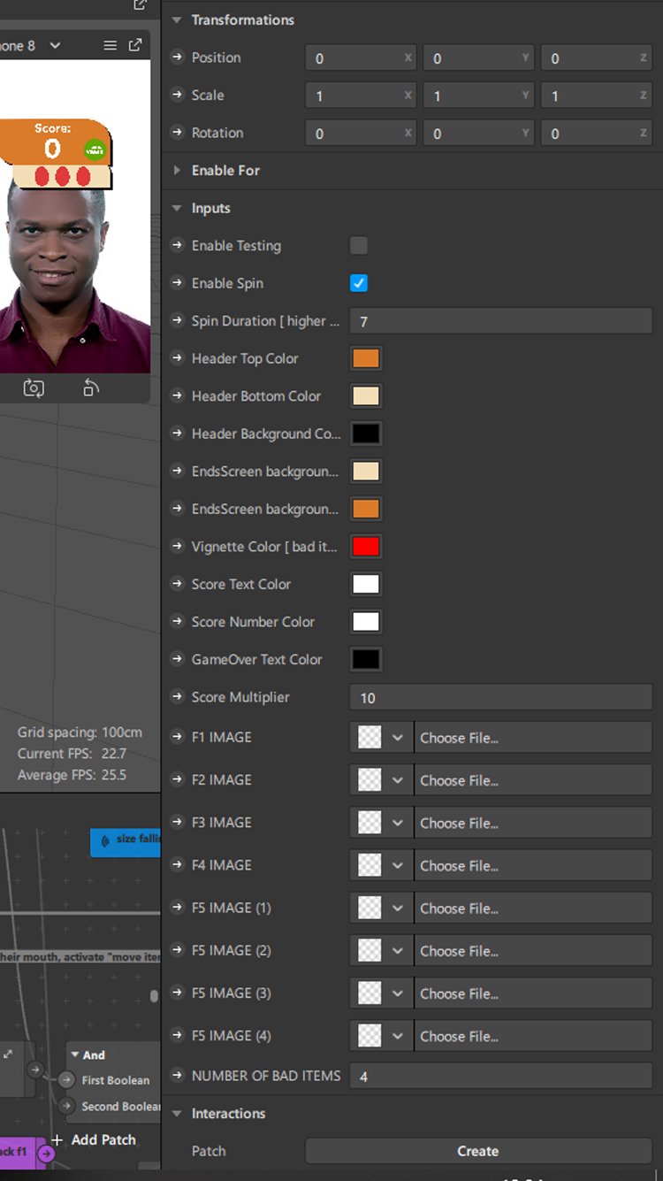Click the arrow icon beside F2 IMAGE

coord(179,779)
